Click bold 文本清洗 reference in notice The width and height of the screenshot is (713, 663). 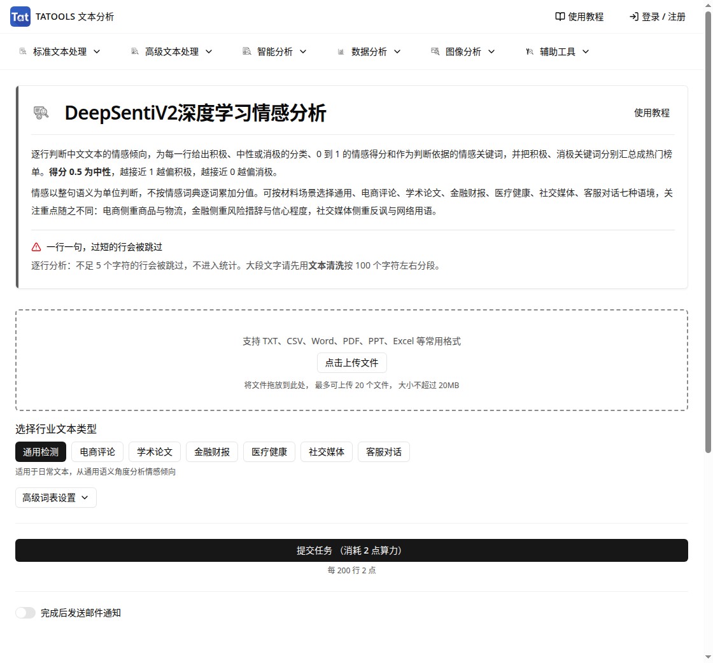coord(326,266)
